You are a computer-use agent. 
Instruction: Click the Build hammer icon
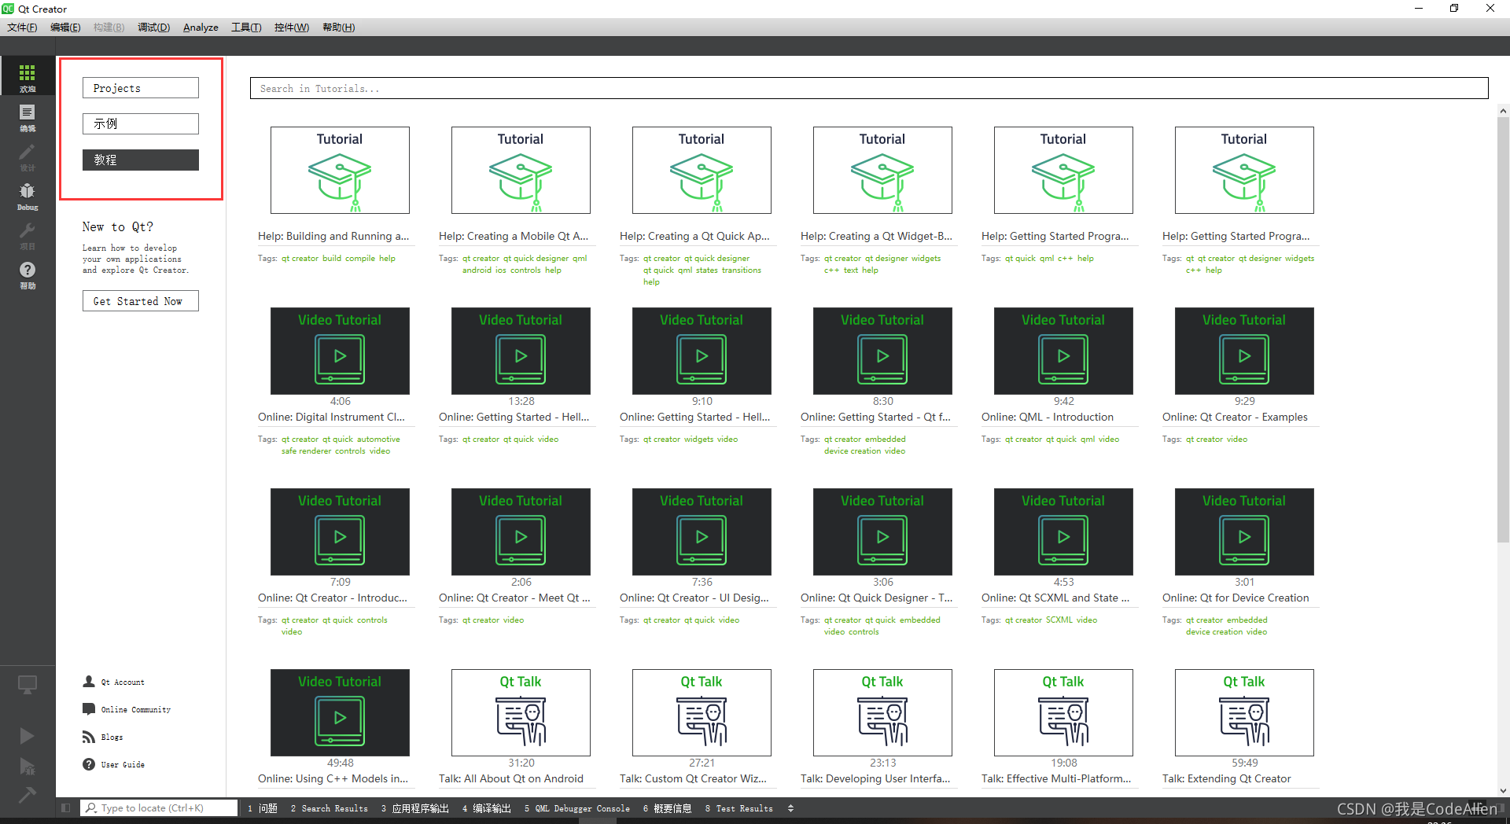point(28,795)
